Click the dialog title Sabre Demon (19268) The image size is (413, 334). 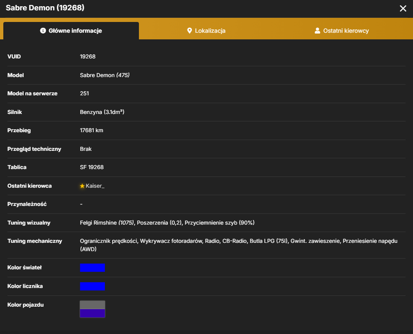(45, 8)
